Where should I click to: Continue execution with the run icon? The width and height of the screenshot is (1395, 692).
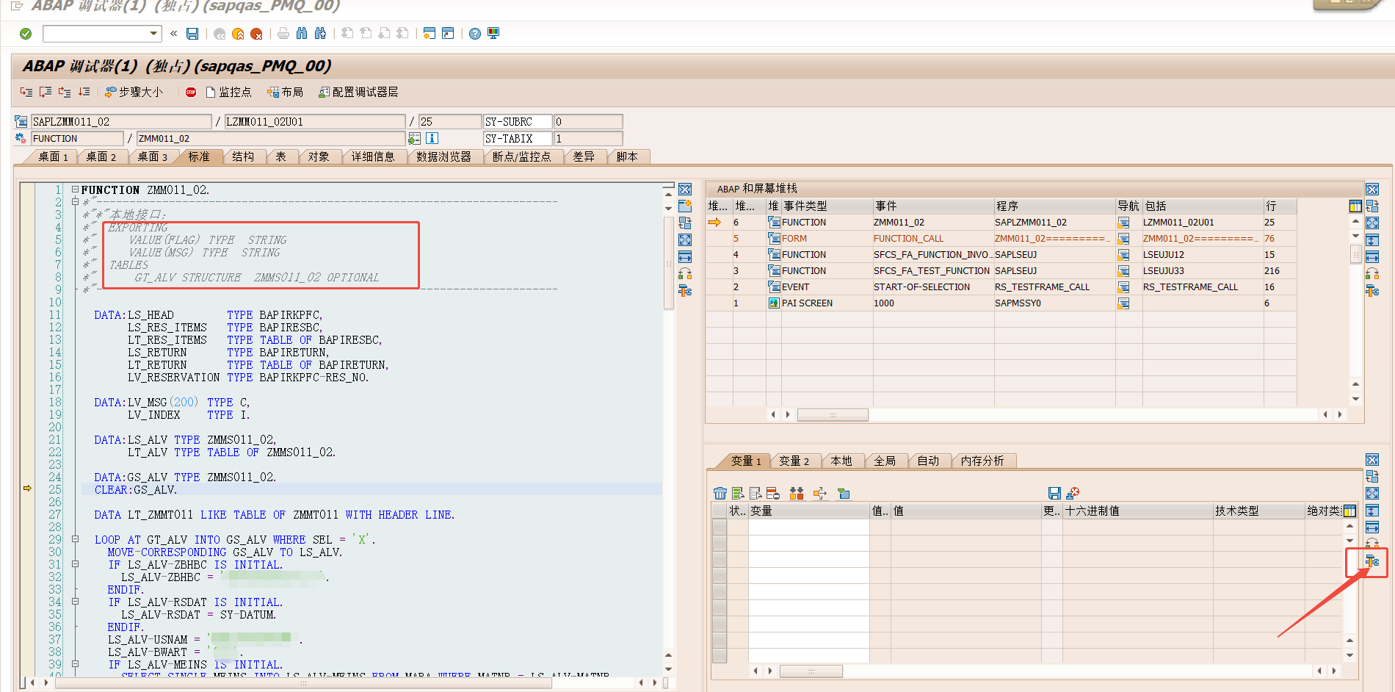84,92
